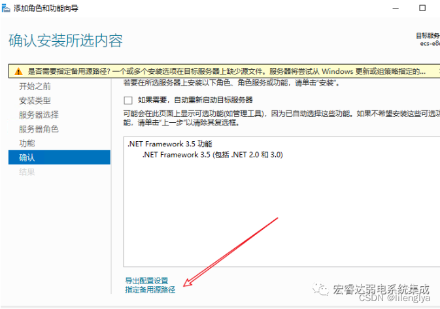Screen dimensions: 440x309
Task: Click the 导出配置设置 link
Action: pyautogui.click(x=146, y=281)
